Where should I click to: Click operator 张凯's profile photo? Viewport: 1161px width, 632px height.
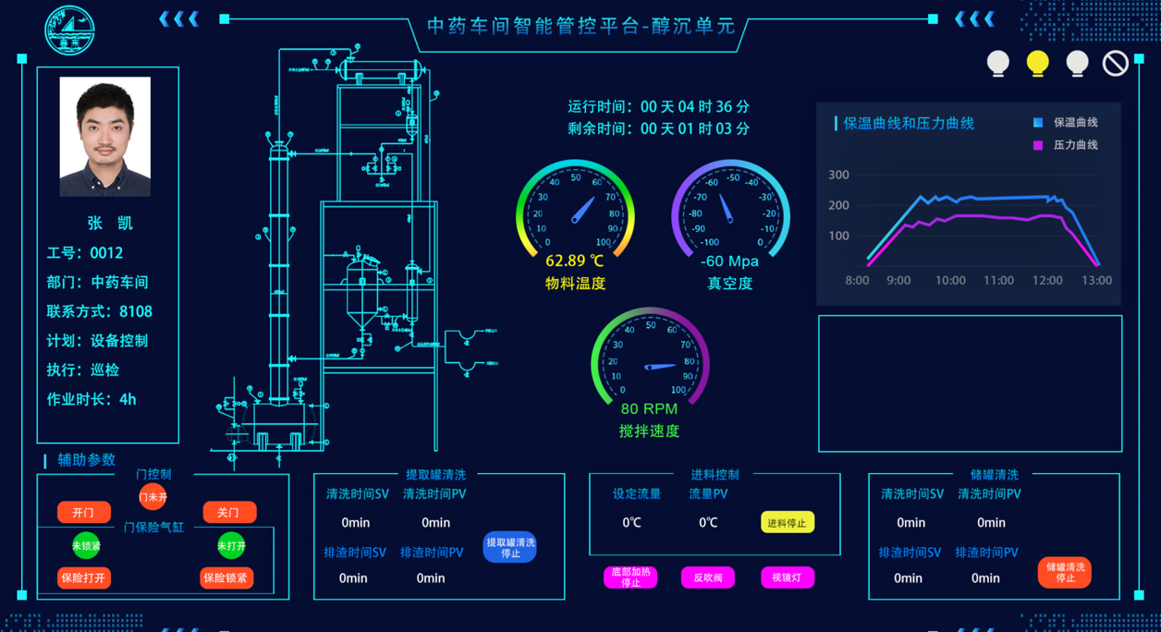pos(105,137)
